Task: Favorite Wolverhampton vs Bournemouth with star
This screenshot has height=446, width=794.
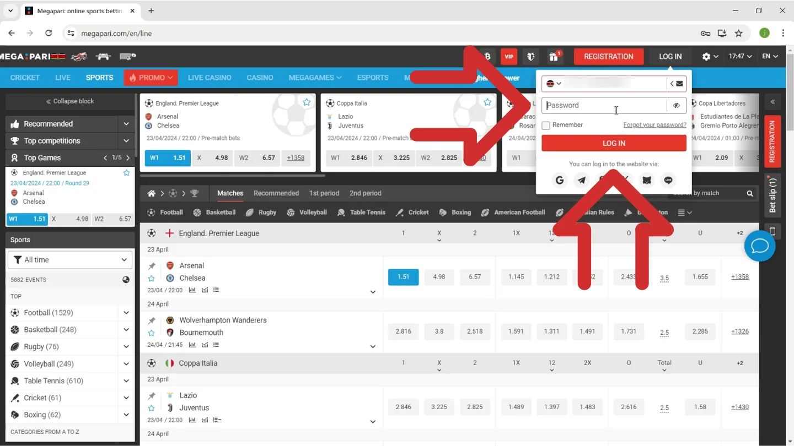Action: pyautogui.click(x=152, y=333)
